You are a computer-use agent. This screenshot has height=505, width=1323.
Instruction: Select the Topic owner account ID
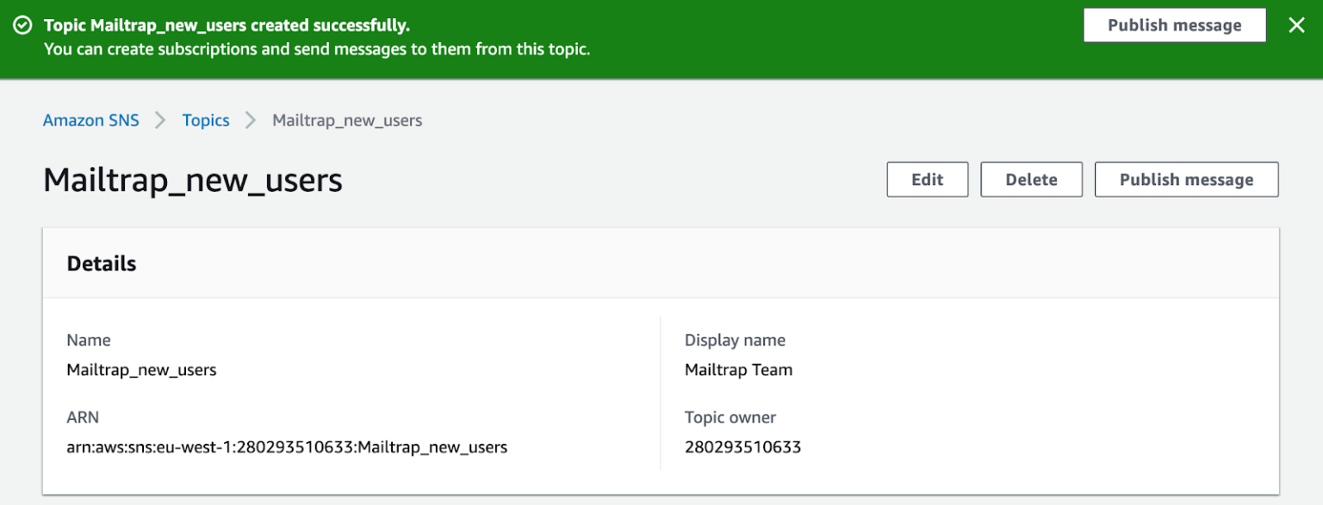coord(742,446)
